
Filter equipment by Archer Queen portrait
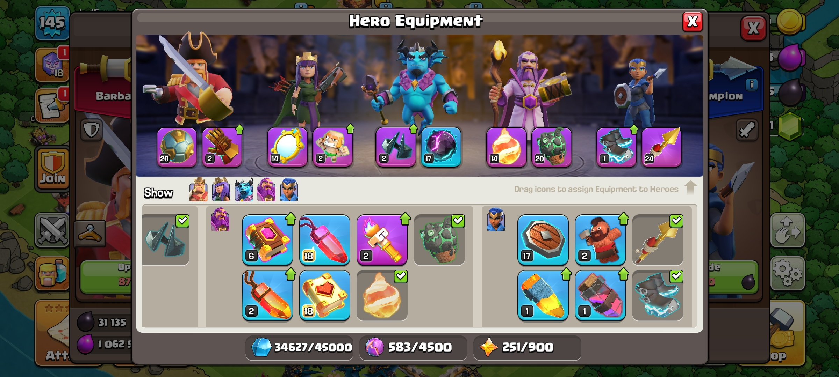pyautogui.click(x=221, y=190)
